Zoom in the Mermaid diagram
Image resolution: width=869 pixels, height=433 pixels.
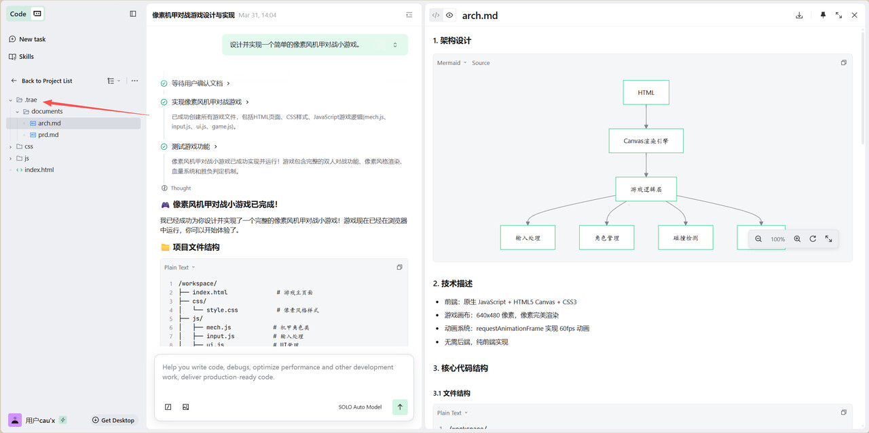point(797,239)
